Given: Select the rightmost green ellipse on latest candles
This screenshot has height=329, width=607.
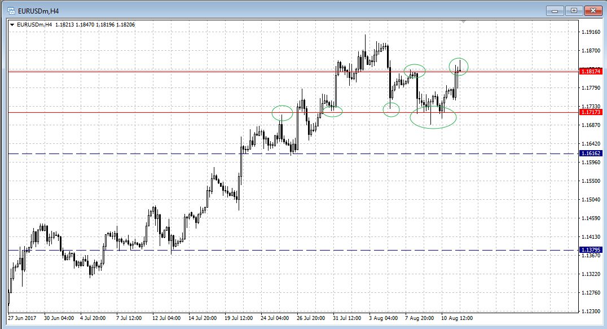Looking at the screenshot, I should click(459, 67).
